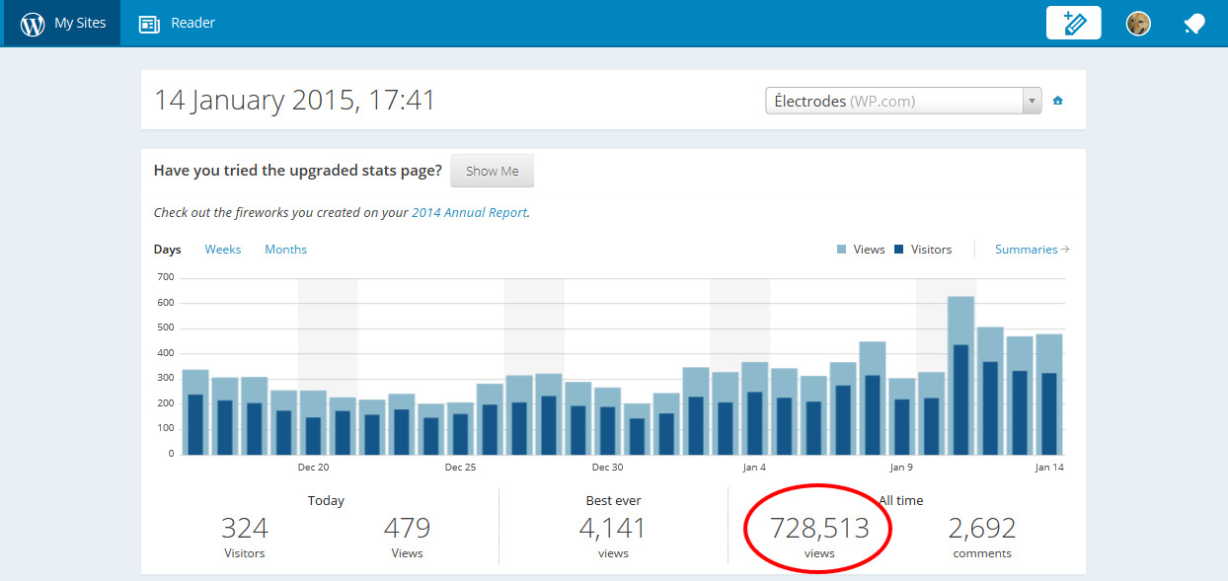
Task: Switch to the Months tab
Action: tap(285, 250)
